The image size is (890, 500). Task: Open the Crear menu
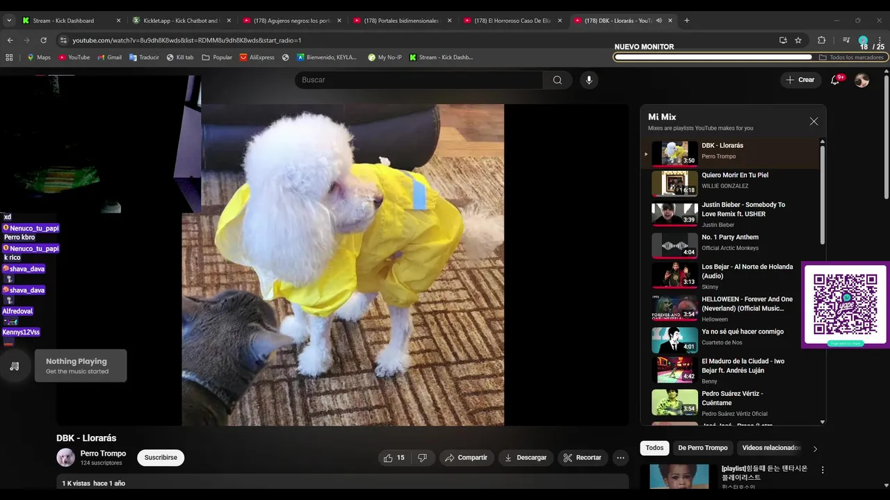pos(800,80)
